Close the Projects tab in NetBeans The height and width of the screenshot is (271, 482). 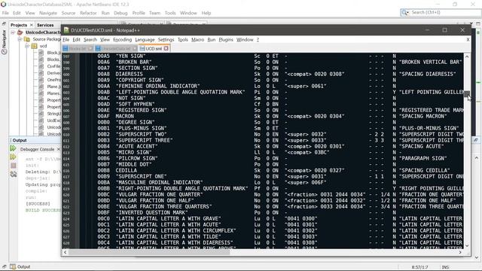(x=32, y=25)
